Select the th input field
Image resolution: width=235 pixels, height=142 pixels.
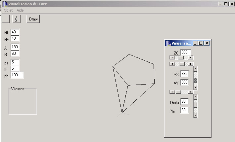click(15, 68)
